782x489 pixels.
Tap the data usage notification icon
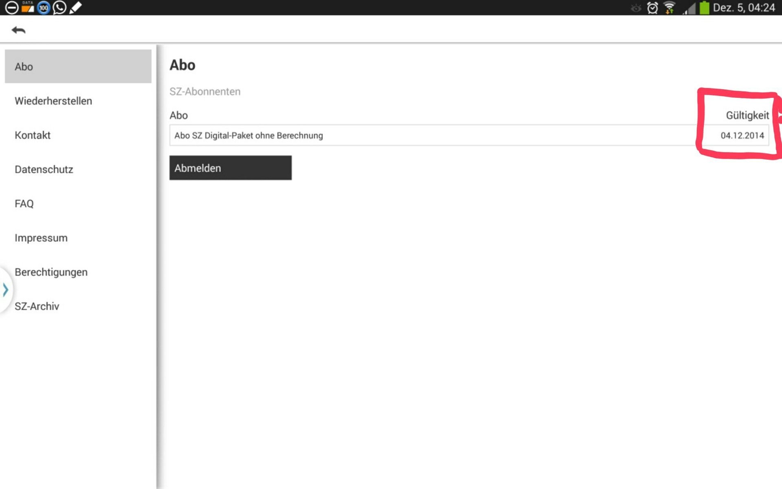point(28,7)
